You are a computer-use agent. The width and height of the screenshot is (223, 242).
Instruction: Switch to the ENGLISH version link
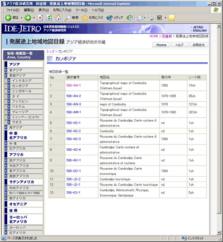199,30
